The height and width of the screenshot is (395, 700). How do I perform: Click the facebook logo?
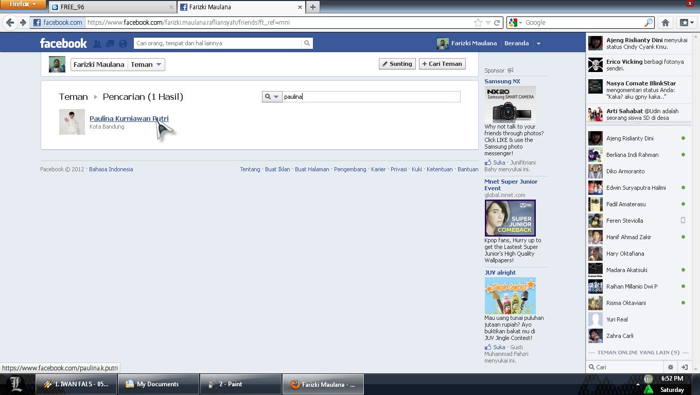point(64,43)
